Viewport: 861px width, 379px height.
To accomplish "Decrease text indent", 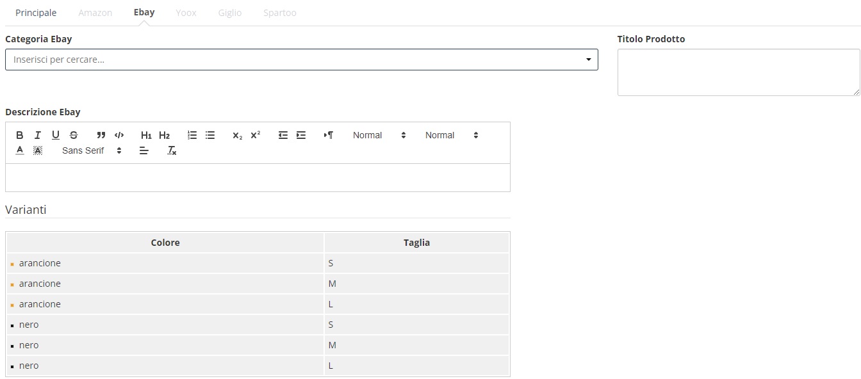I will 283,135.
